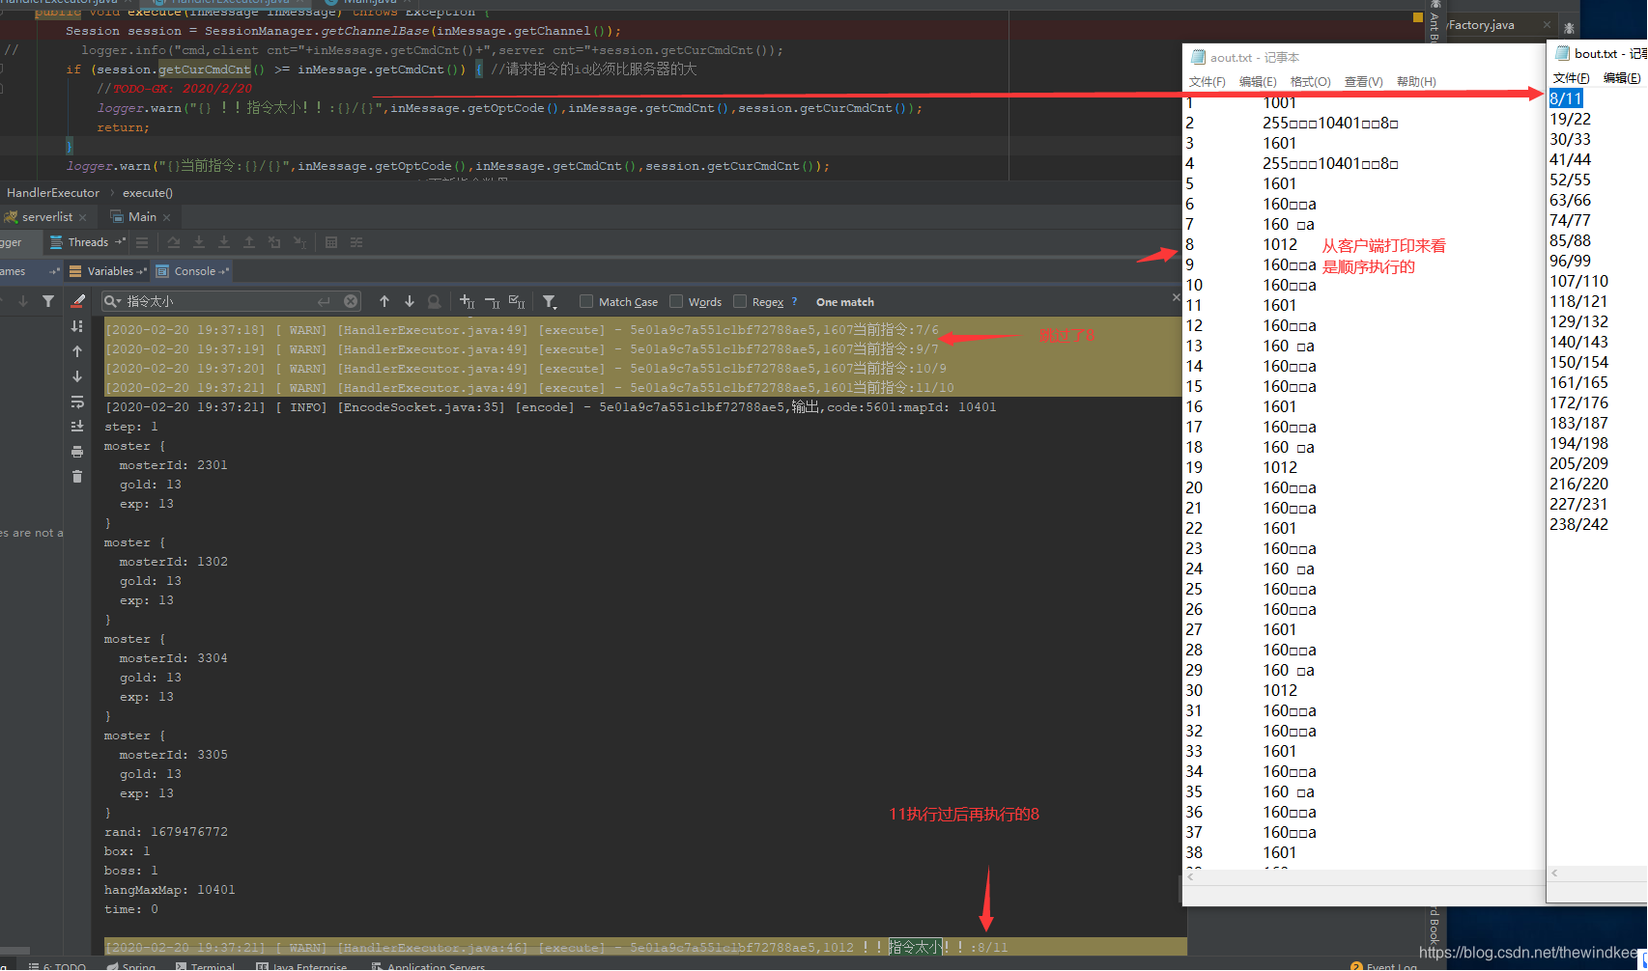Click Scroll to End icon in console gutter
Viewport: 1648px width, 971px height.
[77, 427]
